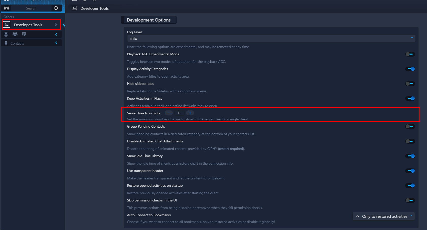Click the terminal icon in Developer Tools header
The image size is (427, 230).
[74, 8]
